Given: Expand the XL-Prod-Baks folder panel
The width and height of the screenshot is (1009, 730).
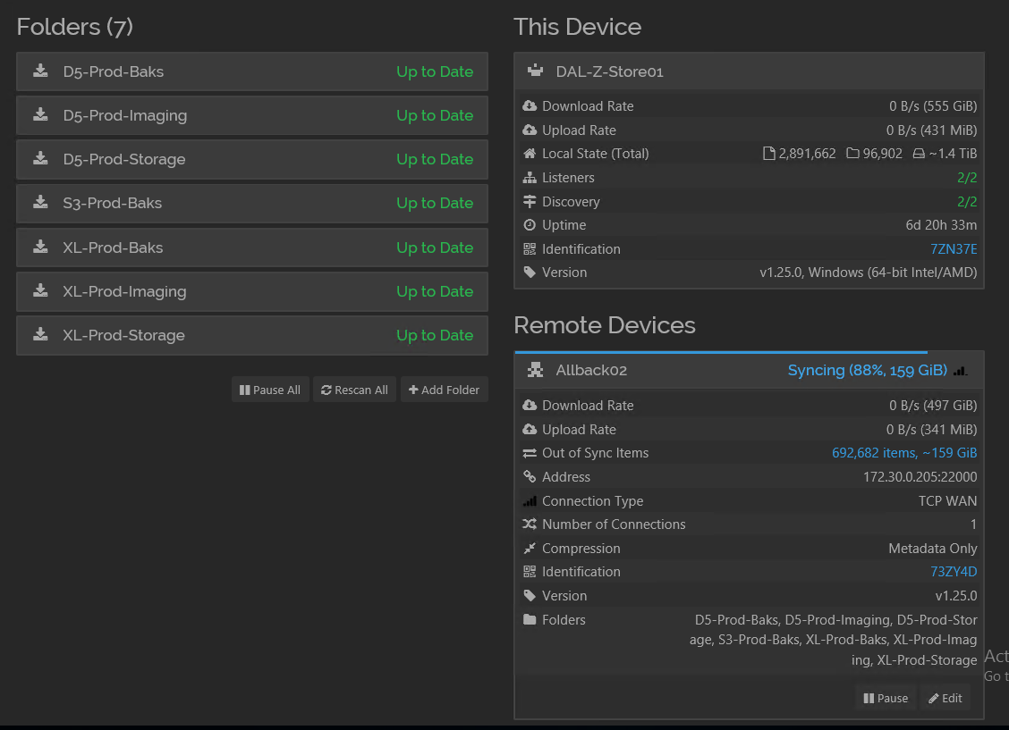Looking at the screenshot, I should pyautogui.click(x=252, y=248).
